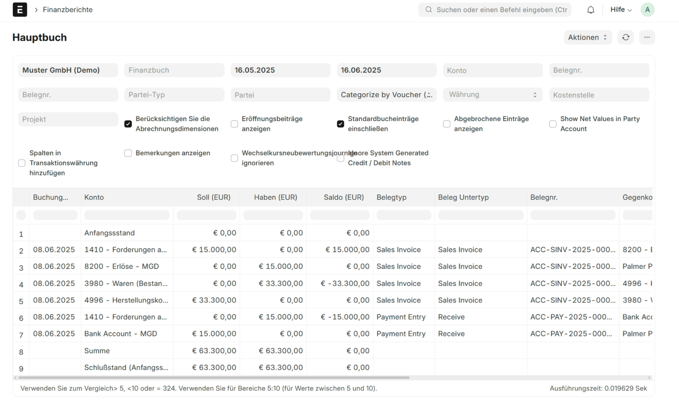The image size is (679, 412).
Task: Sort by the Buchung... column header
Action: tap(55, 198)
